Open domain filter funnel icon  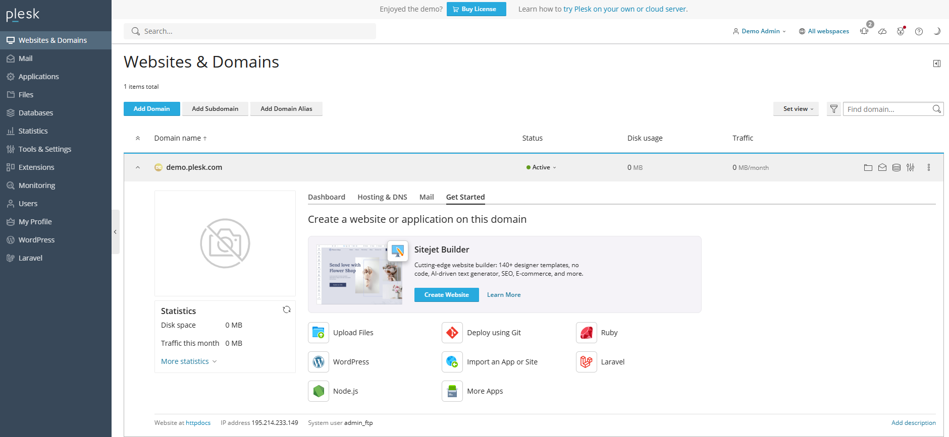pos(834,109)
